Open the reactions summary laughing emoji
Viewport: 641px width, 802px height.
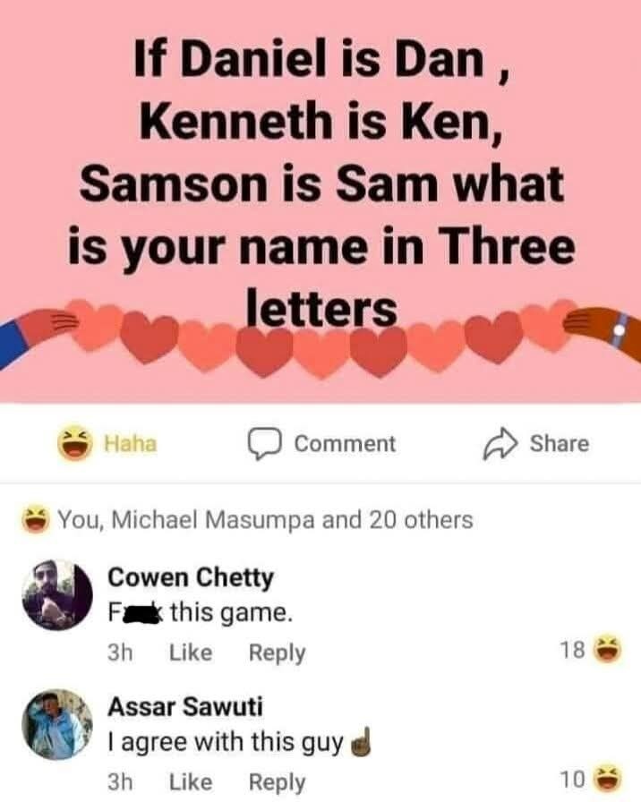[x=38, y=519]
